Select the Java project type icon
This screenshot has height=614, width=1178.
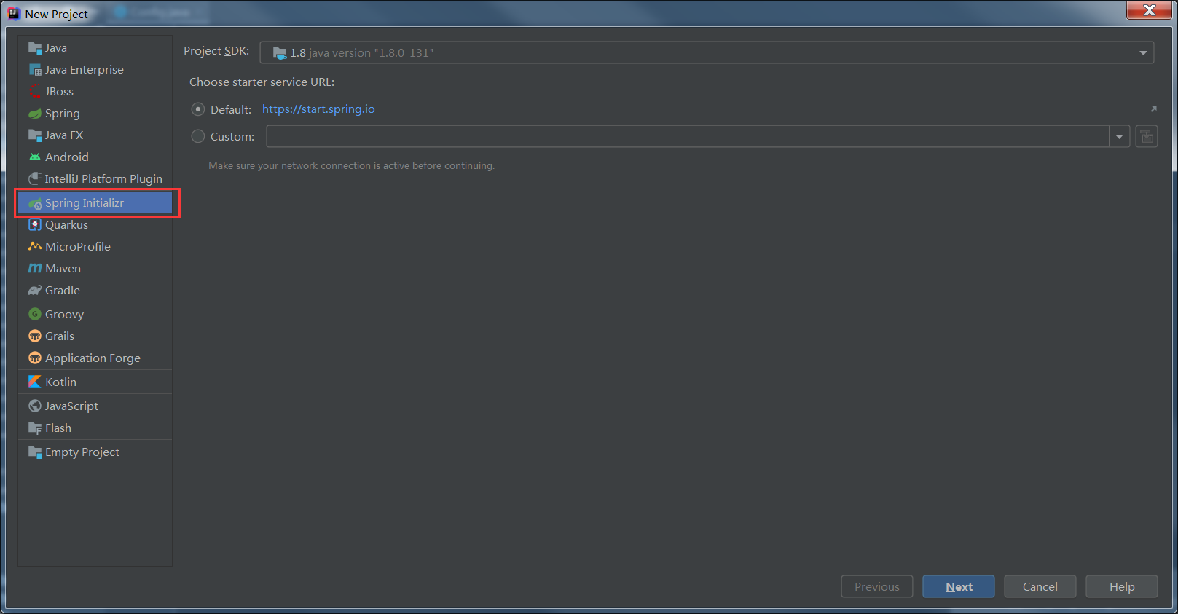click(35, 48)
